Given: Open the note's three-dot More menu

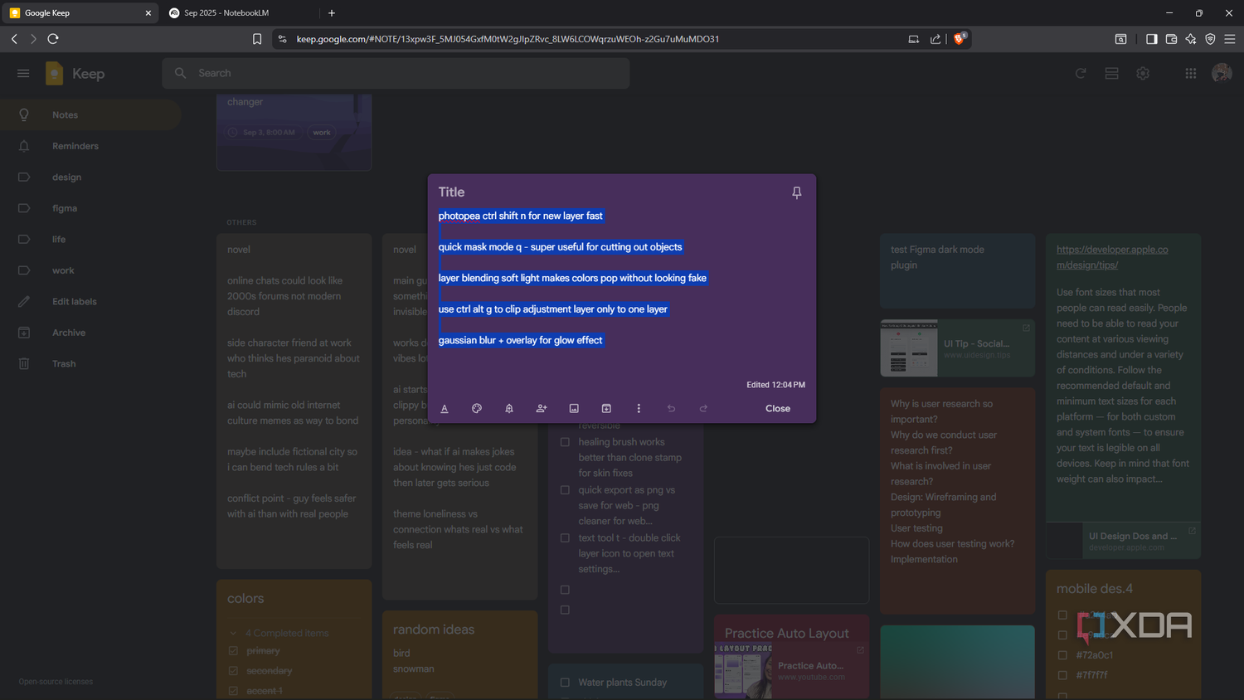Looking at the screenshot, I should [x=639, y=408].
